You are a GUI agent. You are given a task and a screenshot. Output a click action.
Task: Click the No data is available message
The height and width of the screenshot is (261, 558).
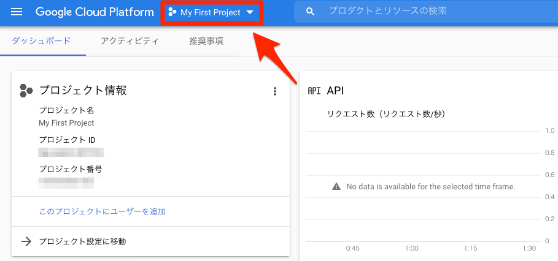431,186
